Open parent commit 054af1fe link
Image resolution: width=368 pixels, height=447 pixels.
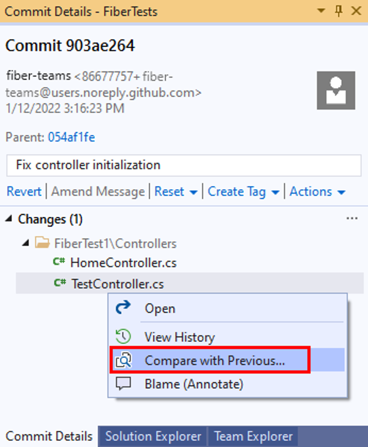click(x=71, y=137)
